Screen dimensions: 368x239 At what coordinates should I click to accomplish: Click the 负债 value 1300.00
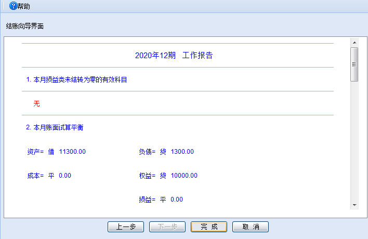pos(182,152)
